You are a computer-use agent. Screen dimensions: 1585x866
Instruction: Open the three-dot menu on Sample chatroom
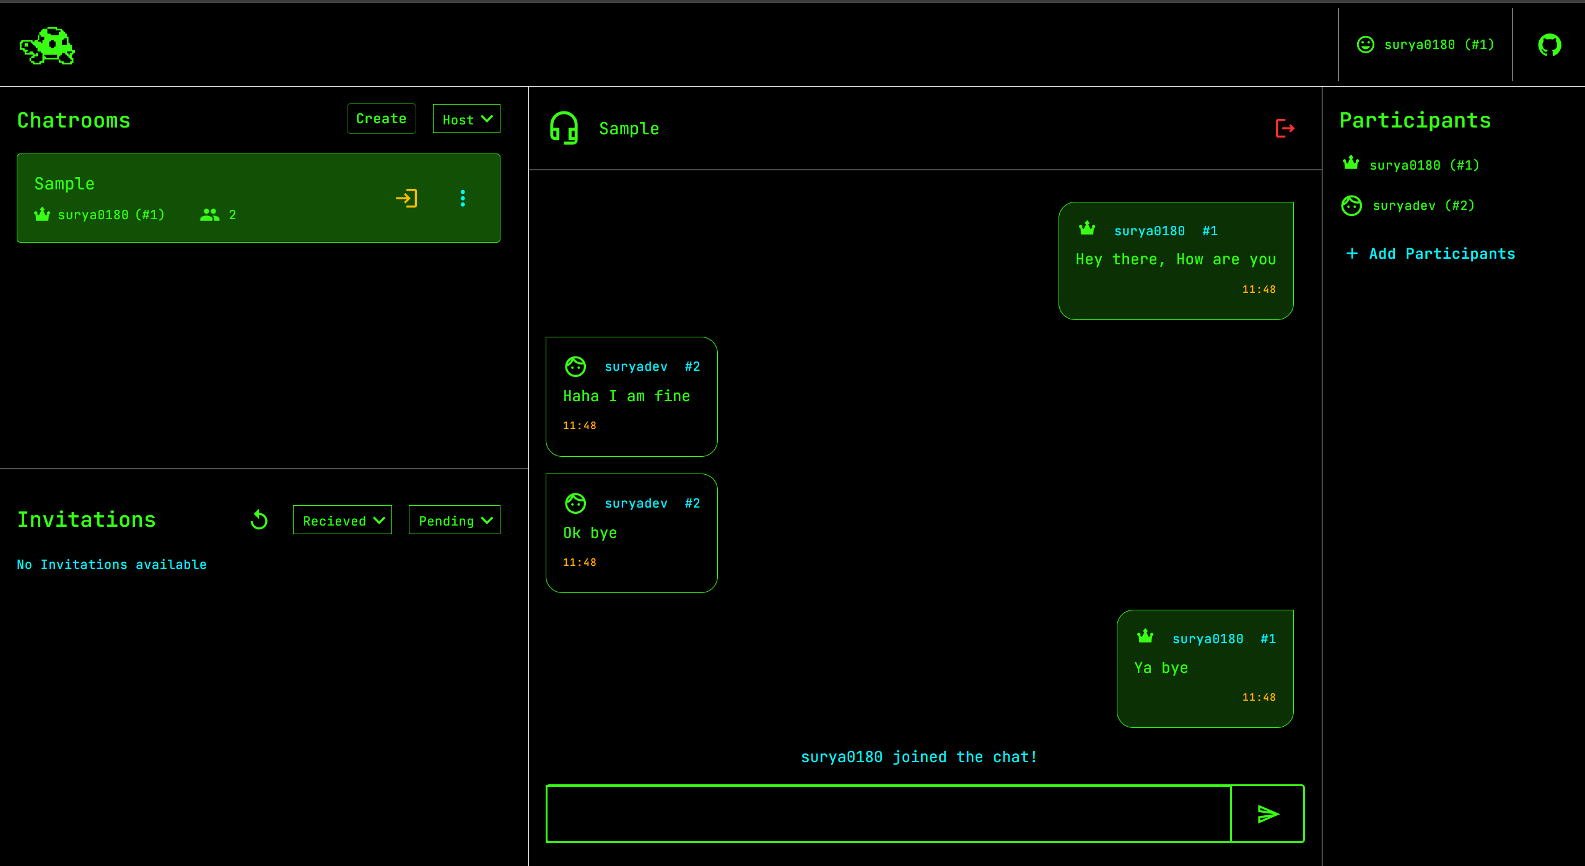coord(463,198)
